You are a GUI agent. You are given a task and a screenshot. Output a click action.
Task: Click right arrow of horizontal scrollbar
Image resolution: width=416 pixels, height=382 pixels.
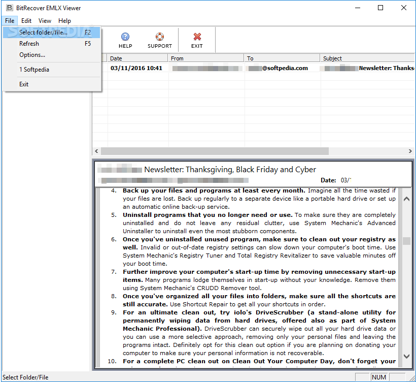(410, 151)
